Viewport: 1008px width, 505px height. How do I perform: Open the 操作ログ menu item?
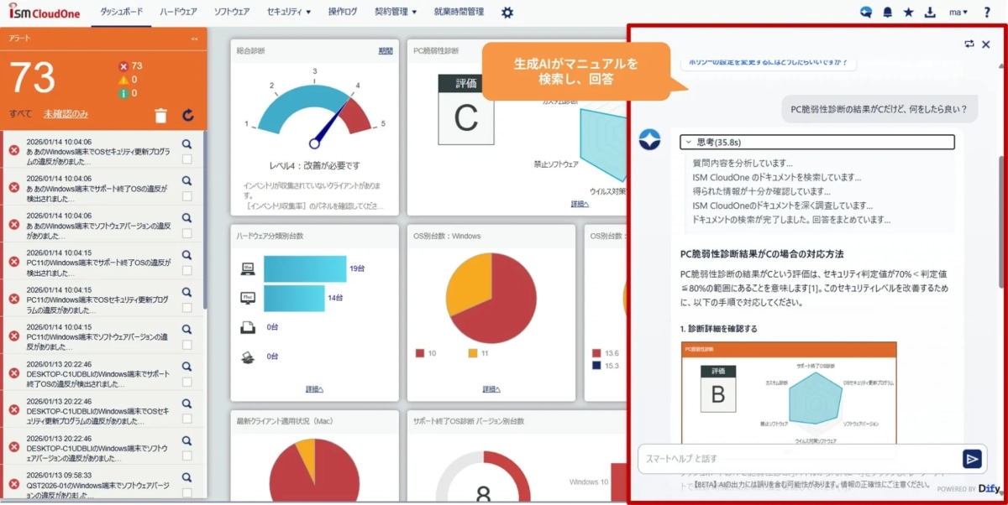(343, 12)
